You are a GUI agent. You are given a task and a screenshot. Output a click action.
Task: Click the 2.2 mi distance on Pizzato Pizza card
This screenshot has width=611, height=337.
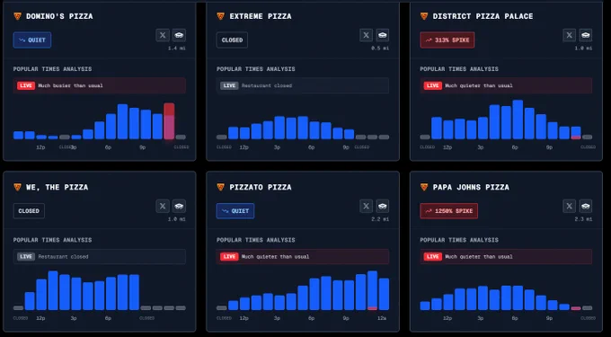[x=380, y=219]
